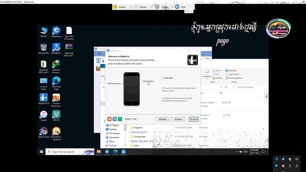
Task: Open Control Panel desktop icon
Action: (44, 84)
